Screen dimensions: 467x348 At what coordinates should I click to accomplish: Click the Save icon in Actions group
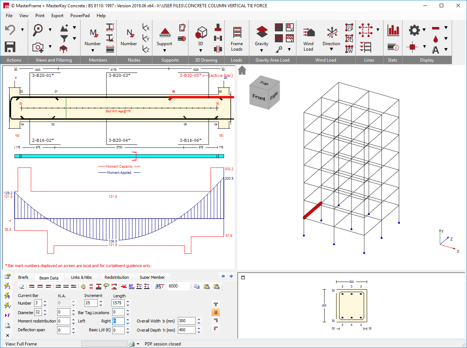pyautogui.click(x=9, y=47)
